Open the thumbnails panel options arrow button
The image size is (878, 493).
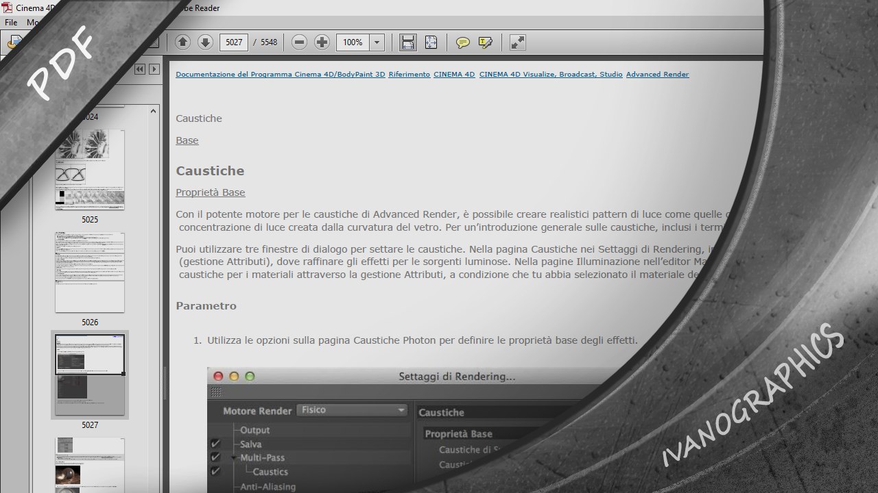(x=154, y=69)
